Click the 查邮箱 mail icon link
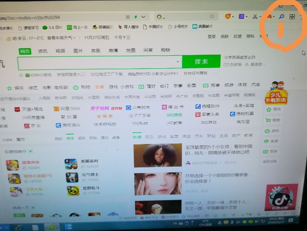Viewport: 307px width, 231px height. [x=233, y=64]
